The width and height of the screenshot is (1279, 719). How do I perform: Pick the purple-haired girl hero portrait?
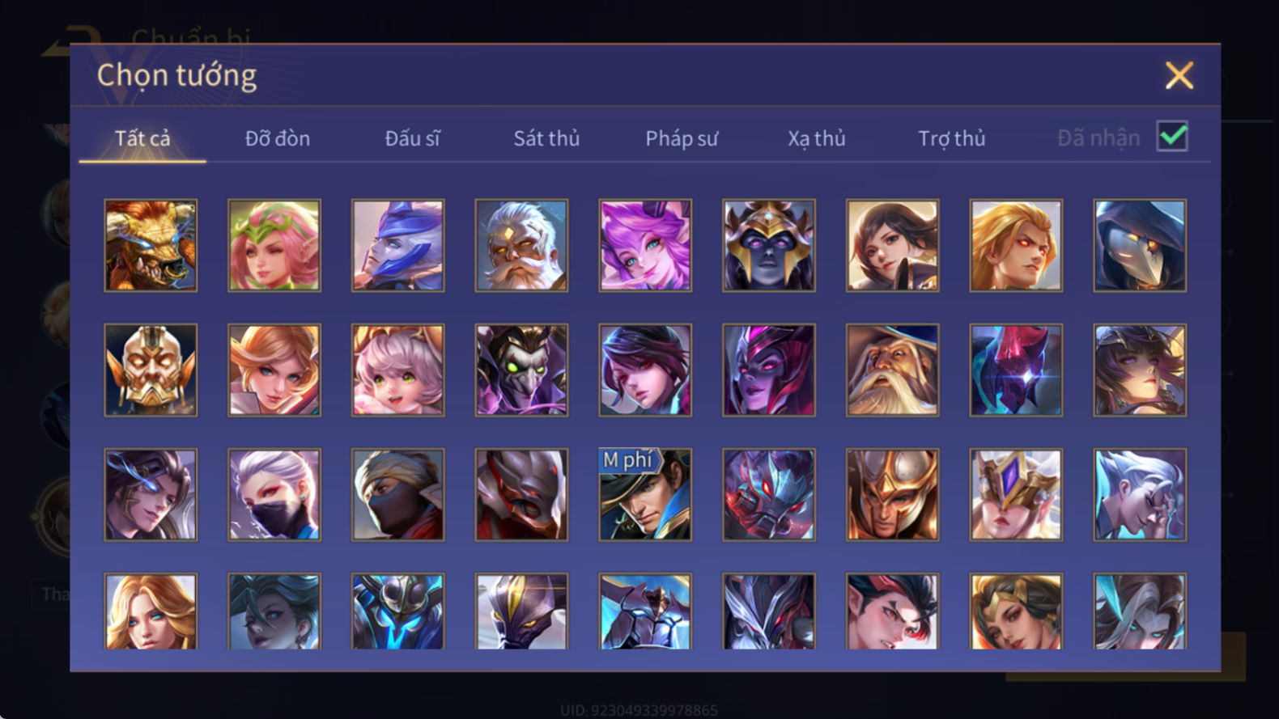click(645, 246)
